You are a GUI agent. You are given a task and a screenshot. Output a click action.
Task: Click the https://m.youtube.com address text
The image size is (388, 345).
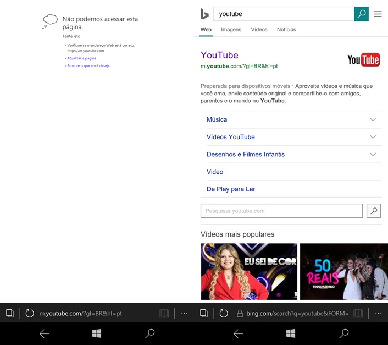(86, 51)
